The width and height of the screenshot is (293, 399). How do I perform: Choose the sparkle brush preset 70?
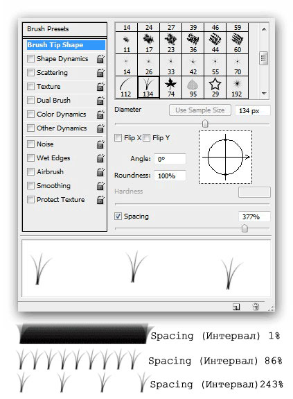[237, 65]
